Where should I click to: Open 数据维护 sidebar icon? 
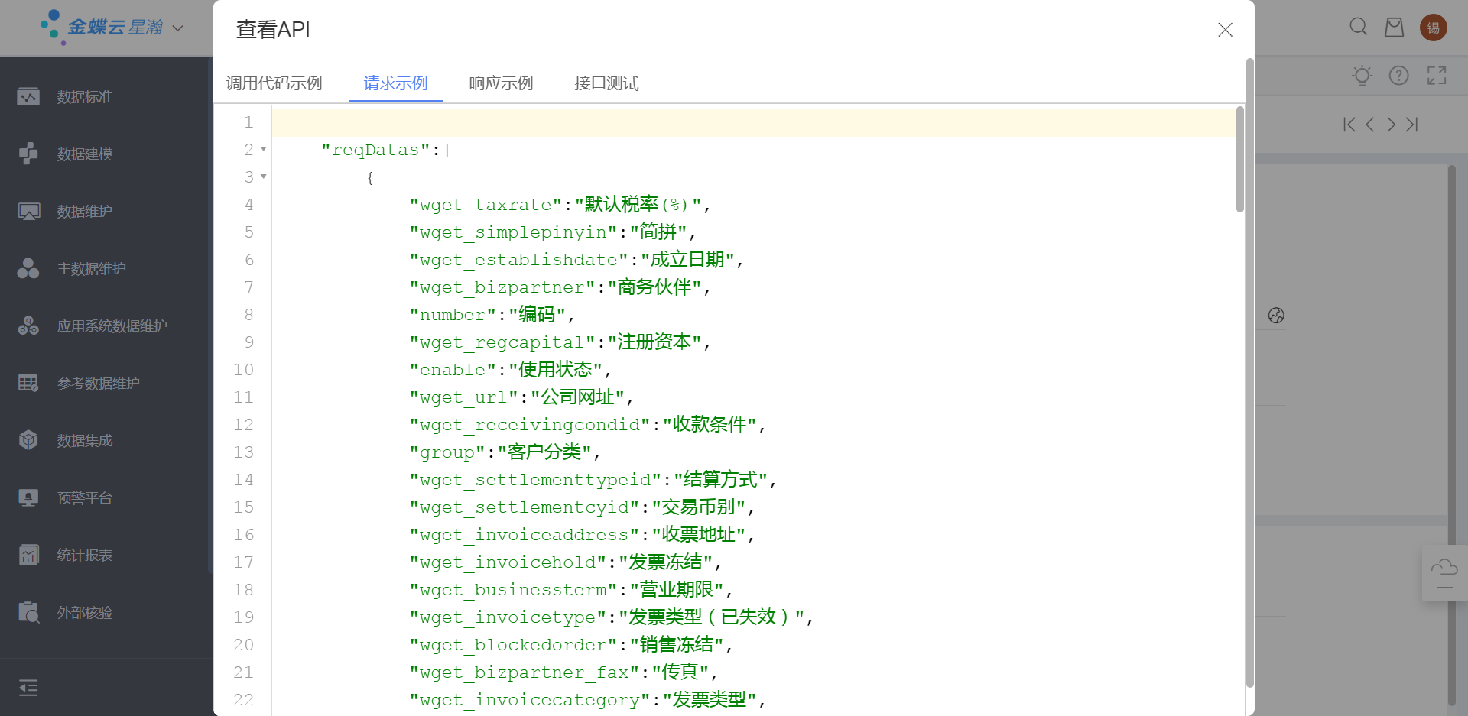(28, 212)
